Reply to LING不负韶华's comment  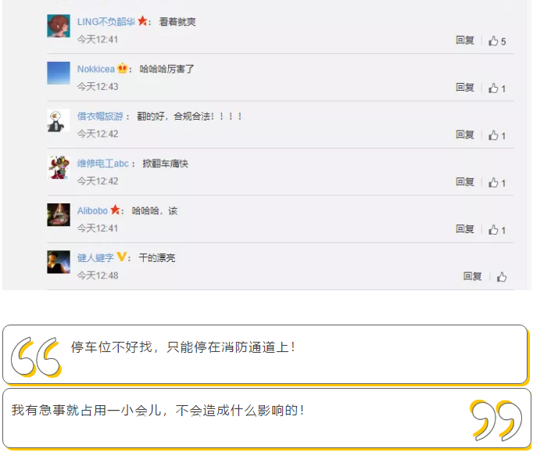pyautogui.click(x=465, y=40)
